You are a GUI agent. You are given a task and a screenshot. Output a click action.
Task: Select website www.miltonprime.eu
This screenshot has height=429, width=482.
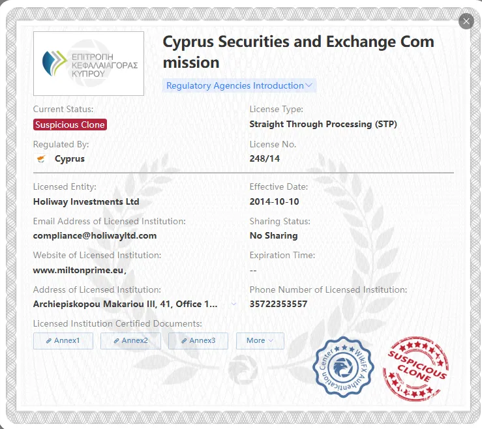[80, 270]
